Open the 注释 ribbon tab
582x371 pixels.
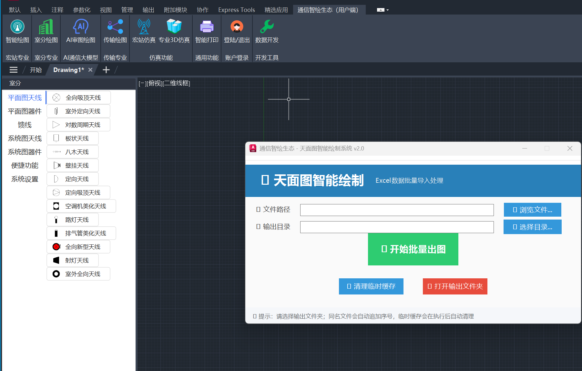click(57, 10)
